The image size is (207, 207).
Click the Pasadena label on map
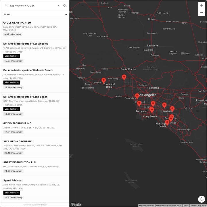coord(153,88)
